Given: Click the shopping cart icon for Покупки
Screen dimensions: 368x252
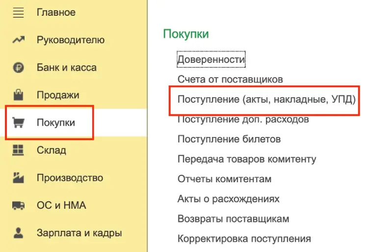Looking at the screenshot, I should 18,122.
